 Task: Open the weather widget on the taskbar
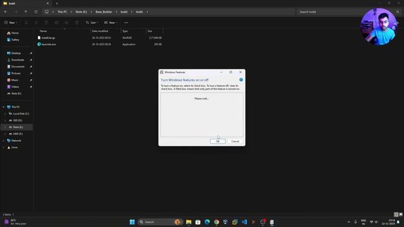tap(15, 222)
